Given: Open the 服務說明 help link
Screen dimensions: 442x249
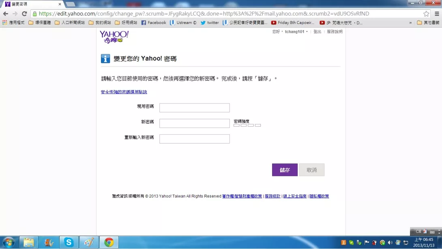Looking at the screenshot, I should tap(335, 32).
